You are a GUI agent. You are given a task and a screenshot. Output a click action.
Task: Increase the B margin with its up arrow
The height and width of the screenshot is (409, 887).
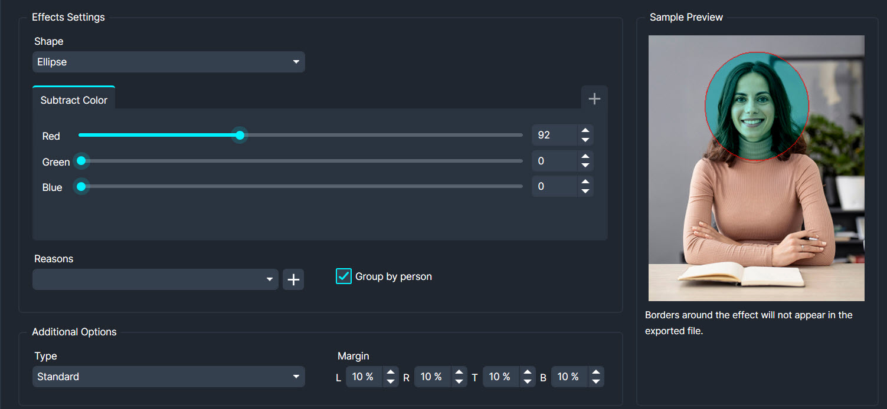596,372
